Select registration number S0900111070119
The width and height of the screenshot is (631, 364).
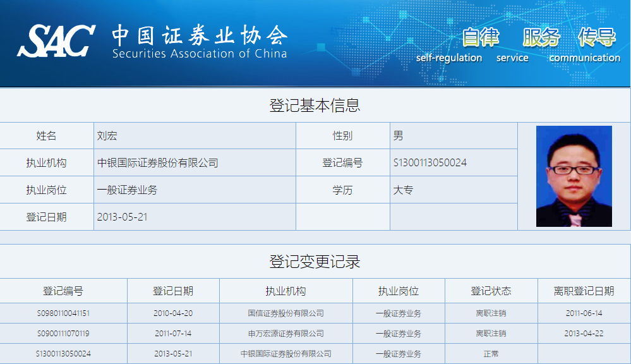coord(63,334)
